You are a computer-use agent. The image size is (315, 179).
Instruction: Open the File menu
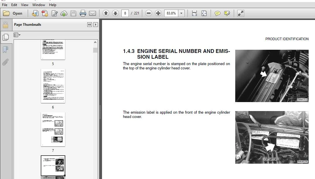pyautogui.click(x=4, y=5)
